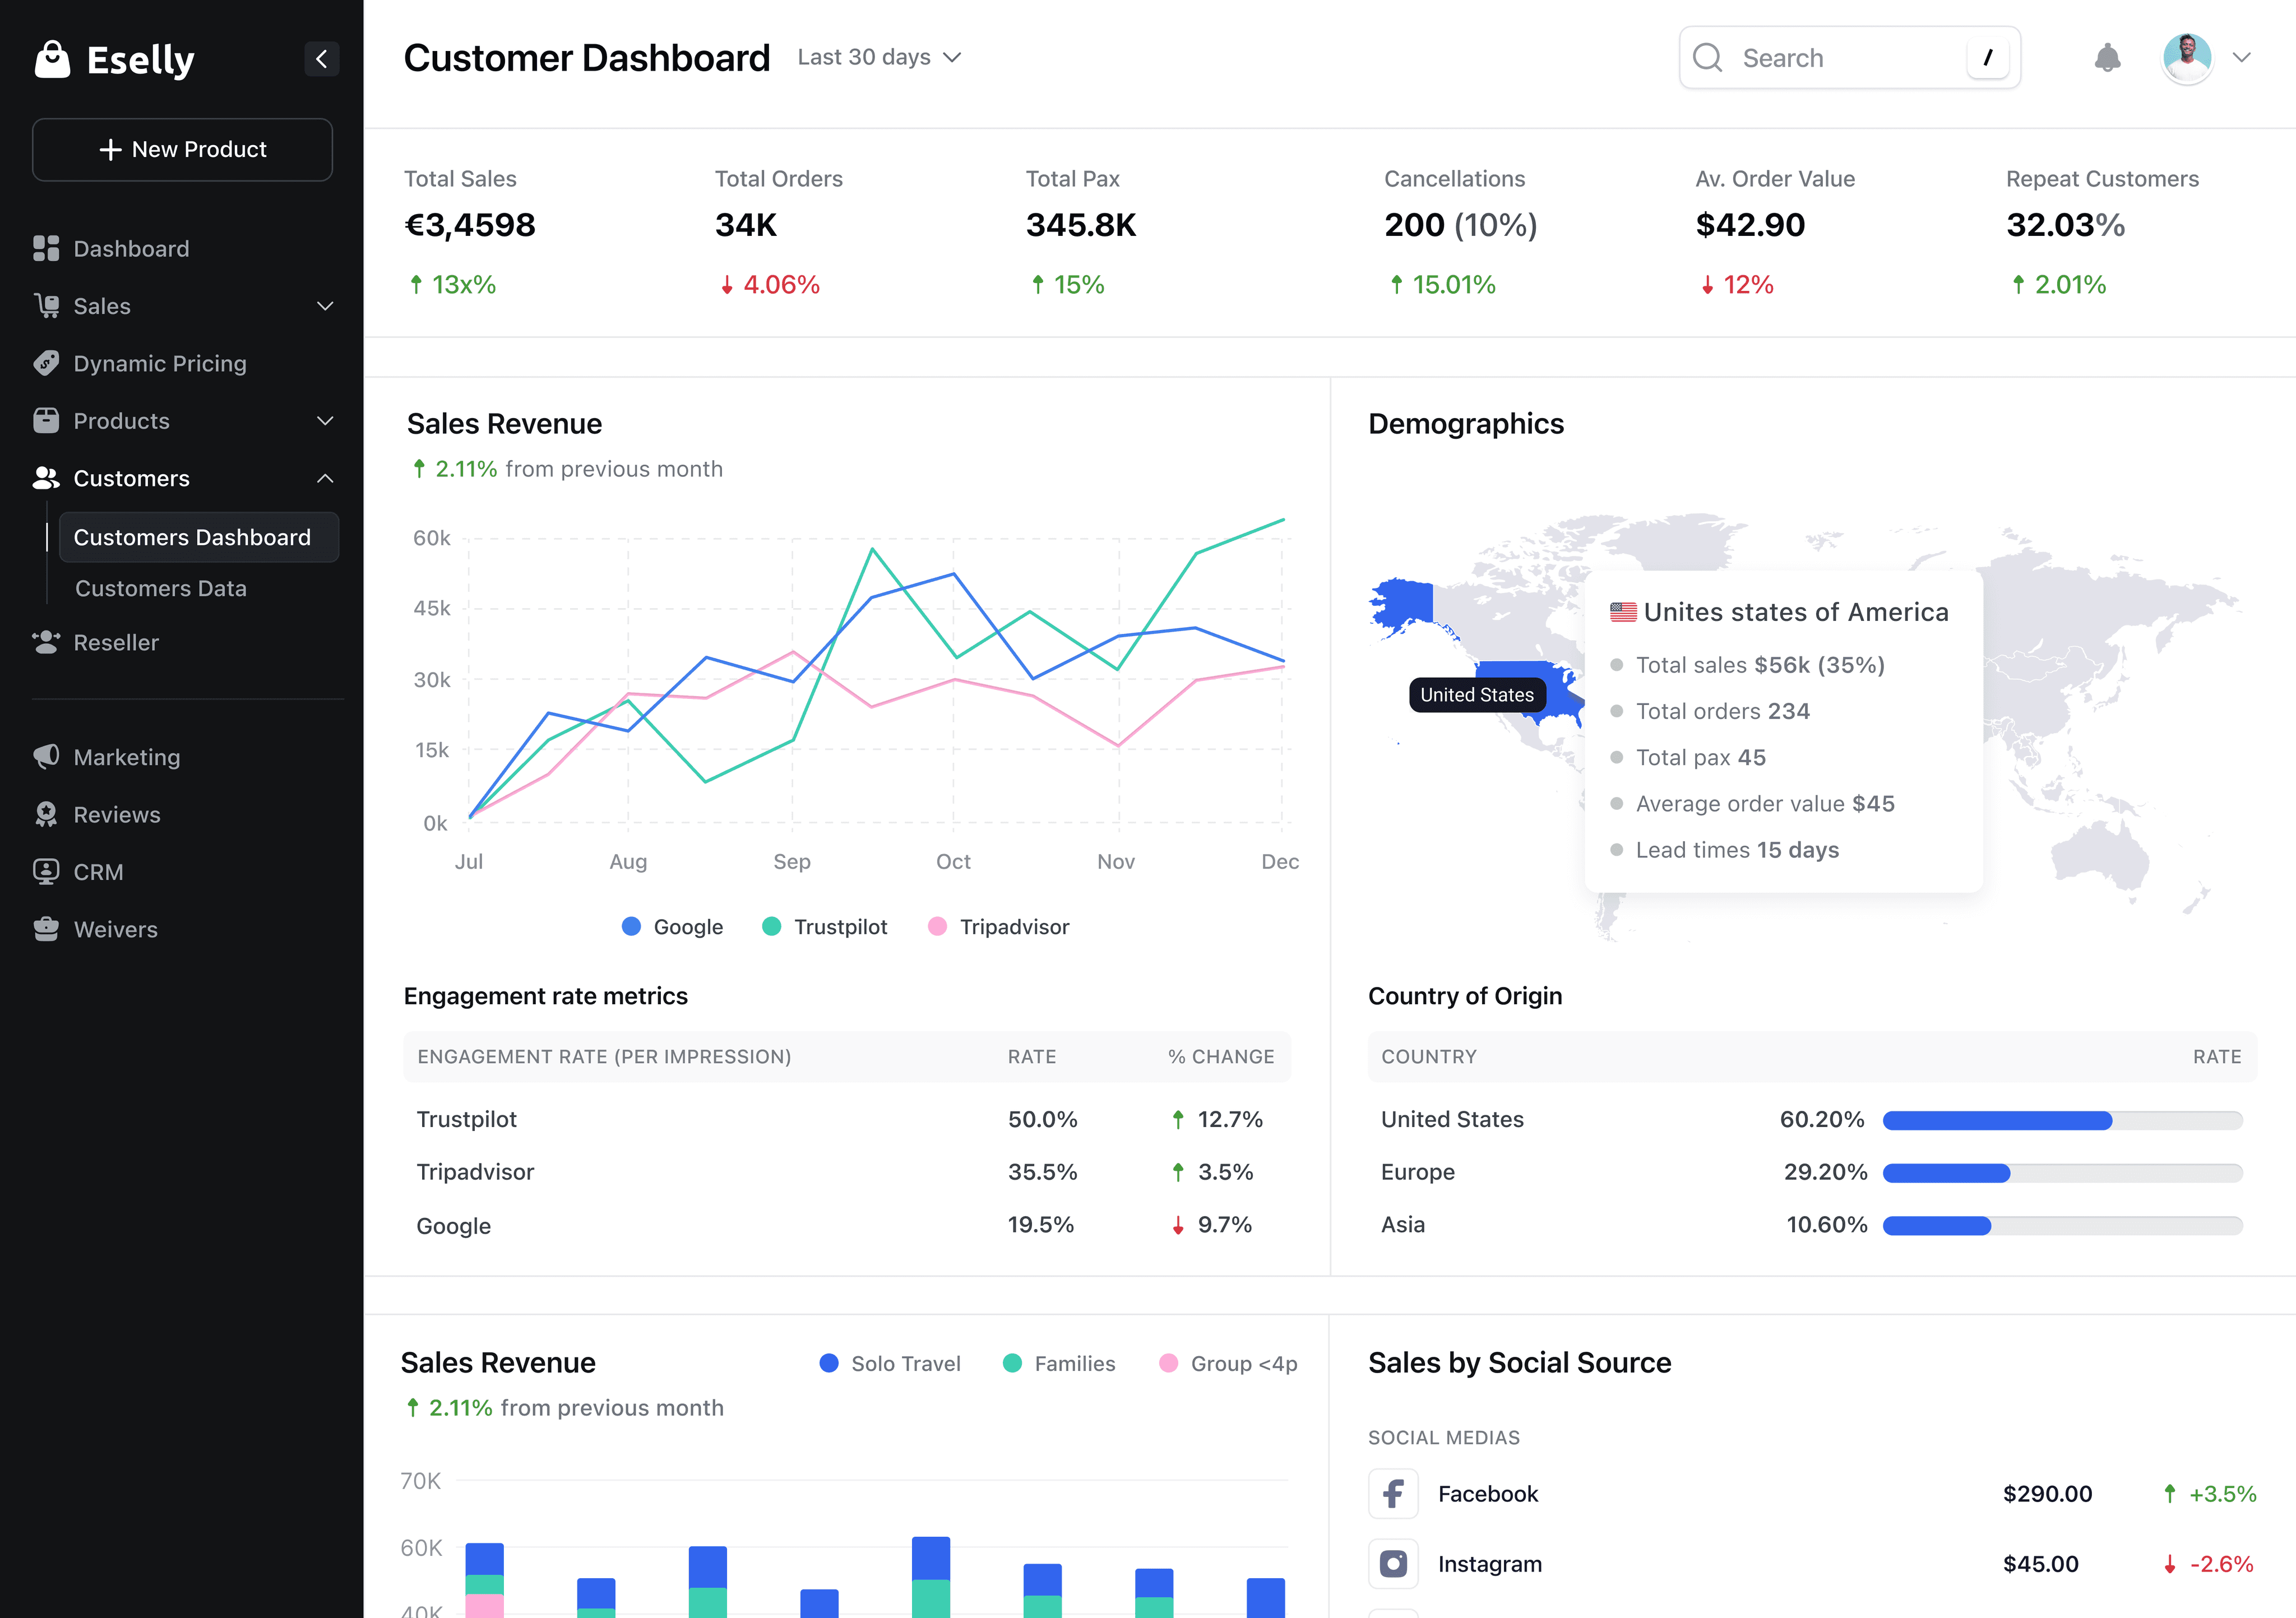Collapse the Customers sidebar section
The width and height of the screenshot is (2296, 1618).
[x=324, y=478]
